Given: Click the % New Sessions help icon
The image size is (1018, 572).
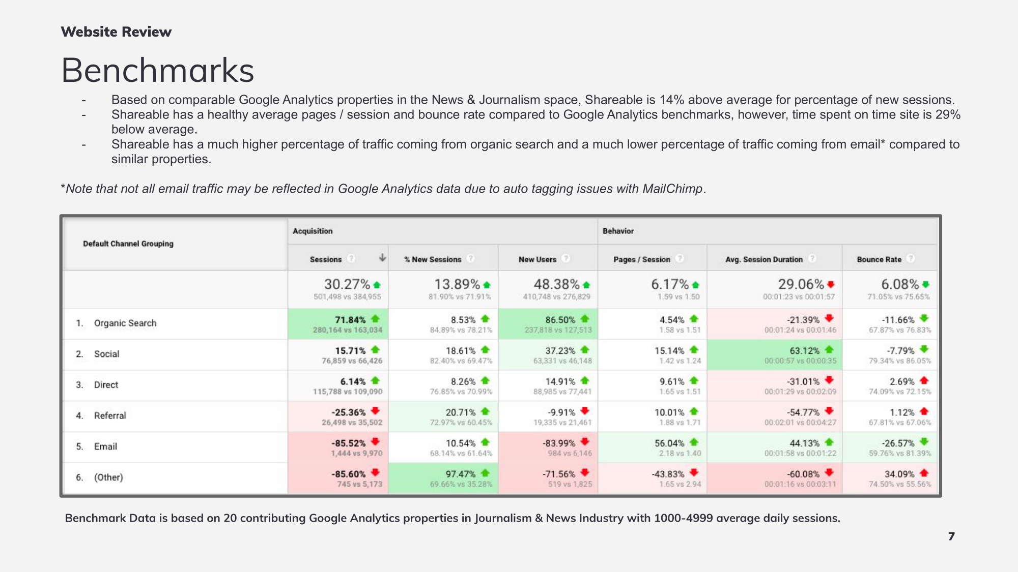Looking at the screenshot, I should 470,259.
